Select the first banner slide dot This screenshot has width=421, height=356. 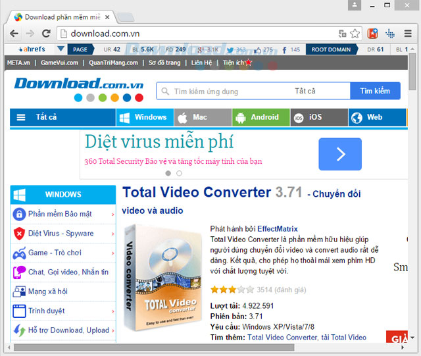168,173
